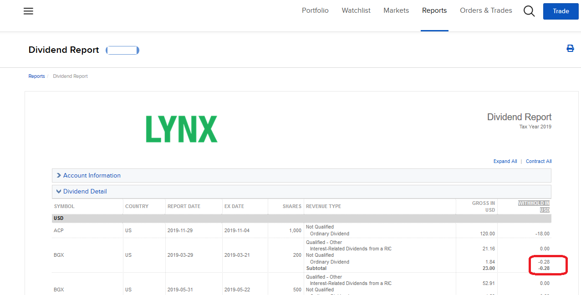Click Tax Year 2019 text
This screenshot has width=581, height=295.
click(x=535, y=127)
